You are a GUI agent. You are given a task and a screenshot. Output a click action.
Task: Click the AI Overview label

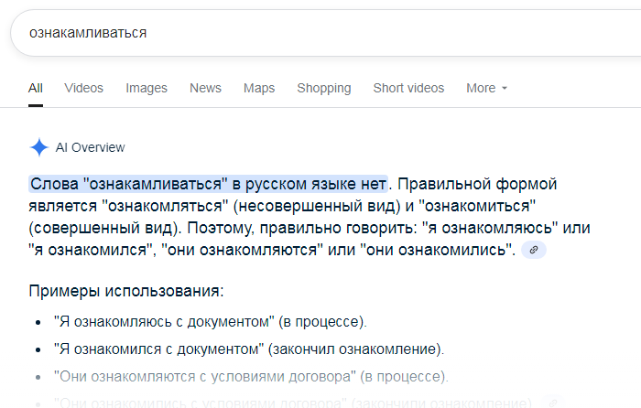tap(90, 147)
